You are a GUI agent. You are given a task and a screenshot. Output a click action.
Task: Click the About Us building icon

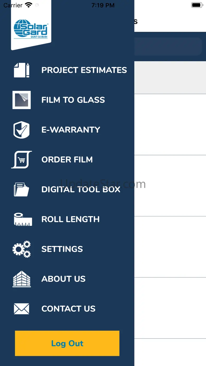point(22,279)
